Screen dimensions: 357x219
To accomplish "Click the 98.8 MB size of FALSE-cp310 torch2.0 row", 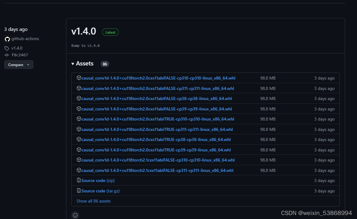I will [x=268, y=78].
